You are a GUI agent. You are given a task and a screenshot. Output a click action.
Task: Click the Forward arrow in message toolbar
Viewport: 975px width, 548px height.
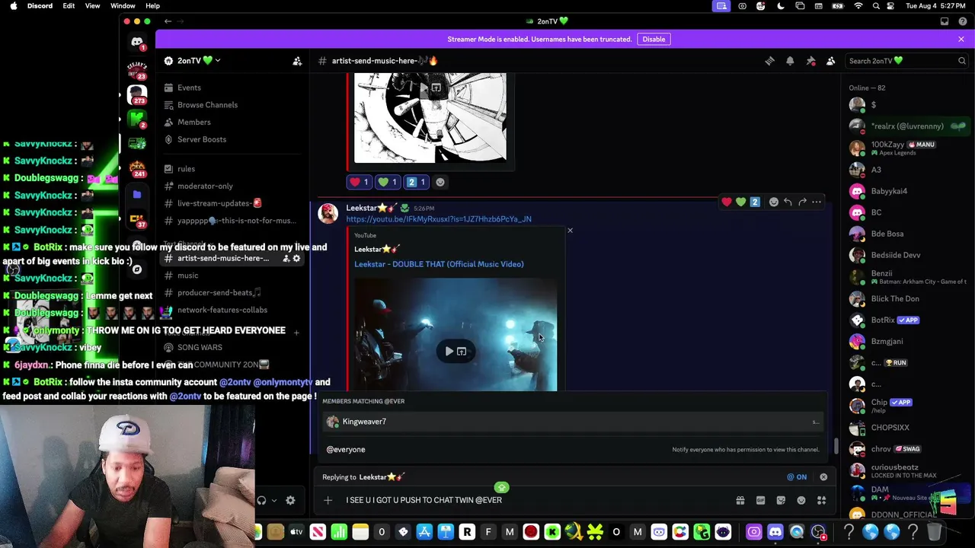[802, 202]
